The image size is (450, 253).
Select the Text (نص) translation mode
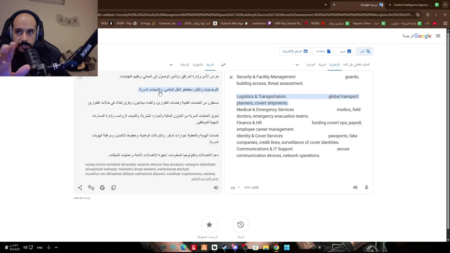tap(365, 51)
